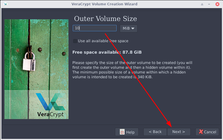Close the VeraCrypt wizard window
Screen dimensions: 223x140
point(217,4)
